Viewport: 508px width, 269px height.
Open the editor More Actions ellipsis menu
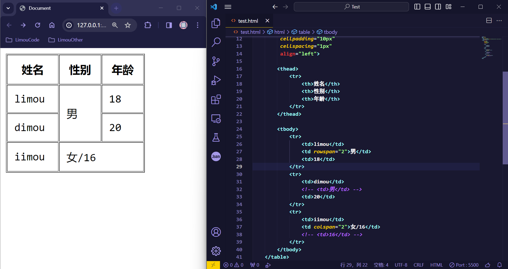[x=499, y=21]
